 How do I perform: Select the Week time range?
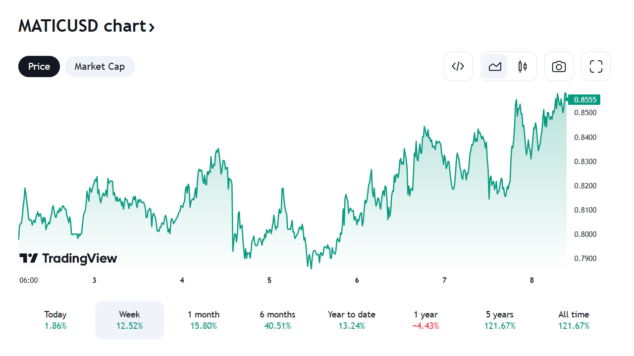[129, 320]
